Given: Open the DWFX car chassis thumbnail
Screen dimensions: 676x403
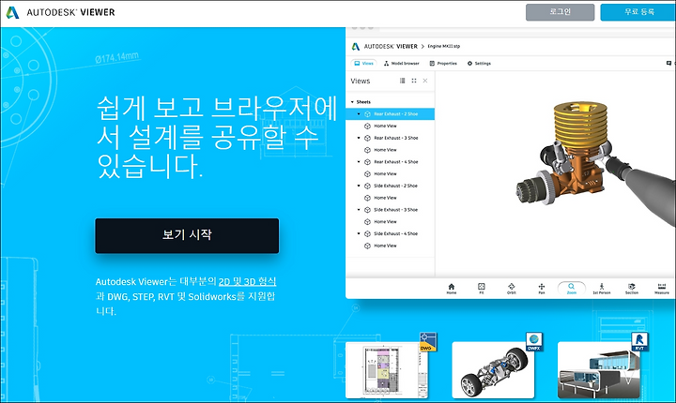Looking at the screenshot, I should coord(493,370).
